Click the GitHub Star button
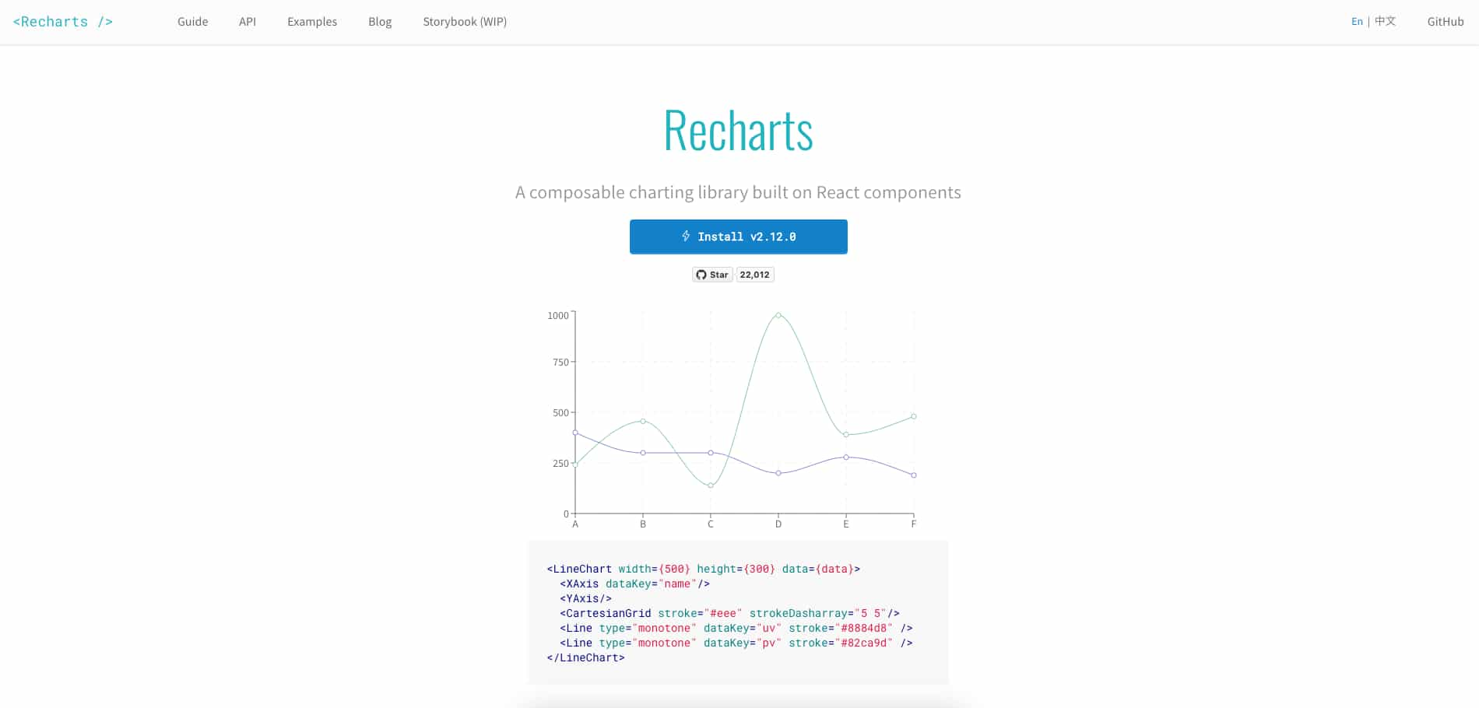 [x=712, y=275]
